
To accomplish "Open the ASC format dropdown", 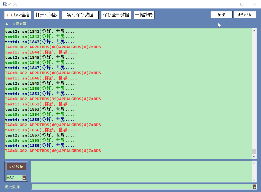I will tap(24, 178).
